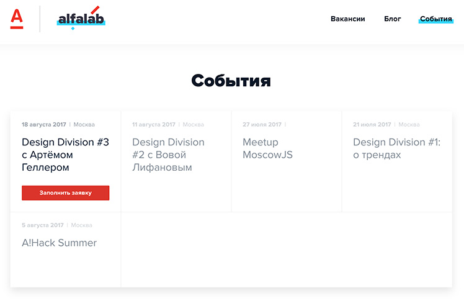Click the События page heading
The image size is (464, 303).
point(231,81)
